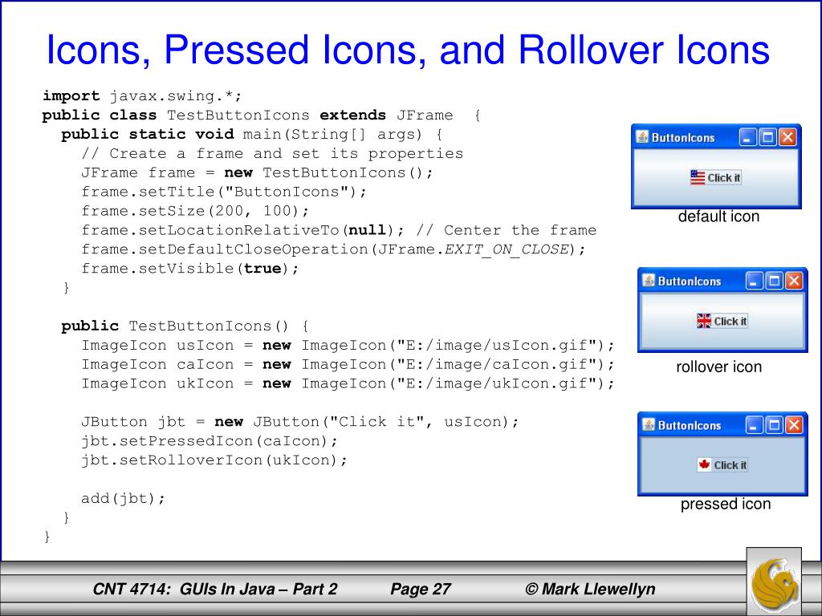Image resolution: width=822 pixels, height=616 pixels.
Task: Click ButtonIcons title text in default icon window
Action: [x=683, y=138]
